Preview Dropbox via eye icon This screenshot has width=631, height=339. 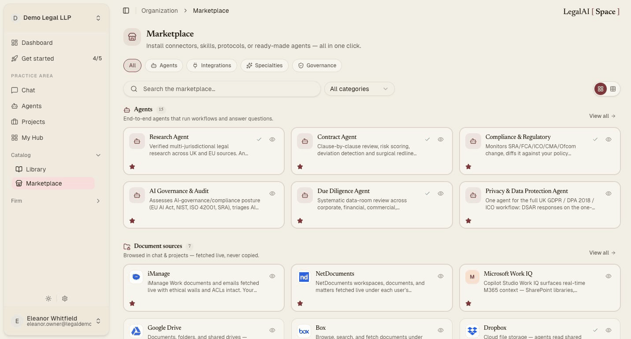(x=609, y=330)
